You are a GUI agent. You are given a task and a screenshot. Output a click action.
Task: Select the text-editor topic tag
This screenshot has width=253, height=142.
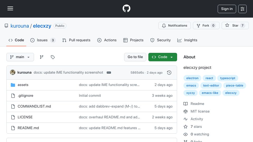tap(211, 85)
